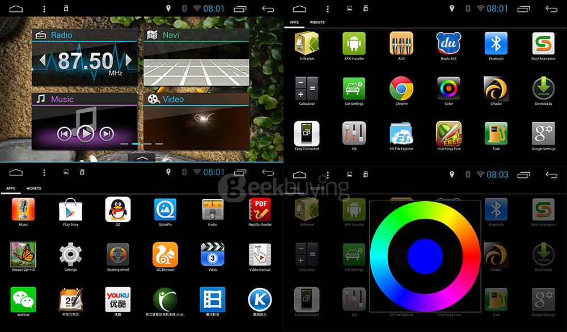Tune radio up with right arrow beside 87.50

[128, 60]
